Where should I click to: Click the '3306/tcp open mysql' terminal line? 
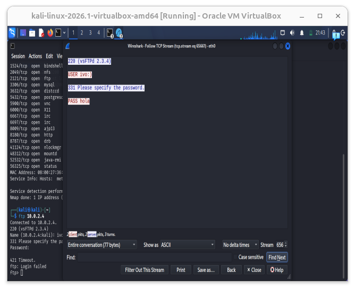(32, 85)
